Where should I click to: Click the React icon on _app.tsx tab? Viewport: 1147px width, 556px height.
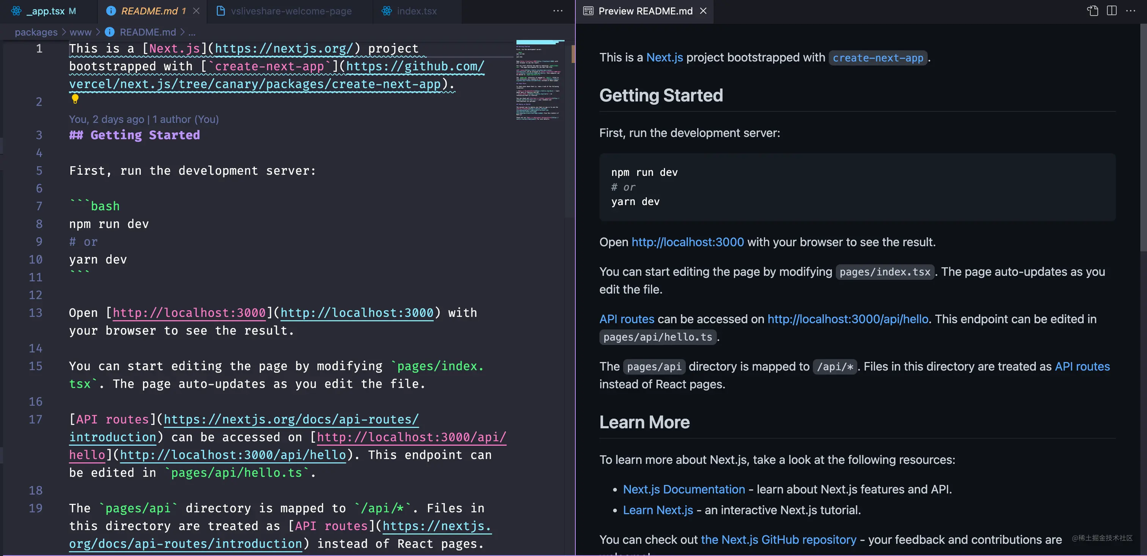tap(16, 11)
